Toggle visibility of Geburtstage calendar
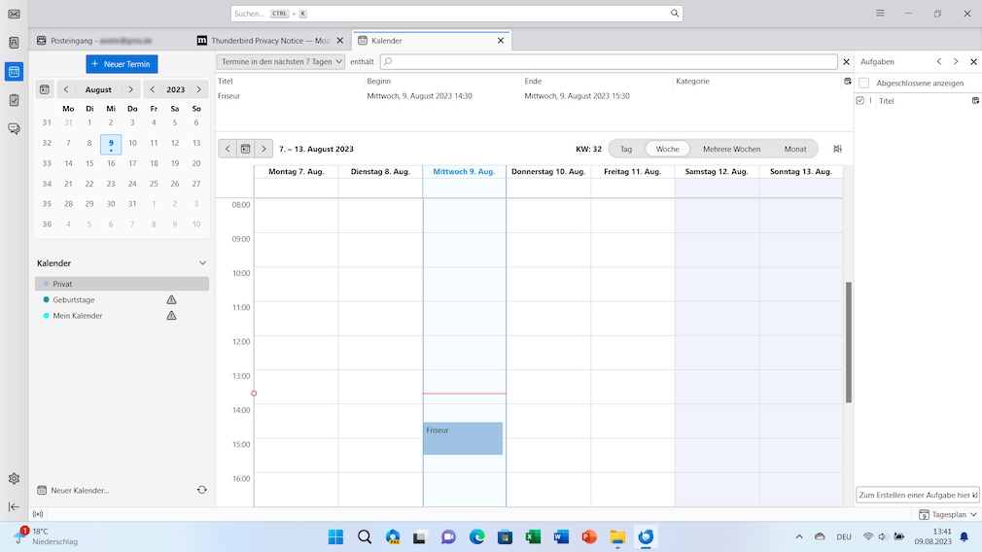982x552 pixels. pos(46,300)
